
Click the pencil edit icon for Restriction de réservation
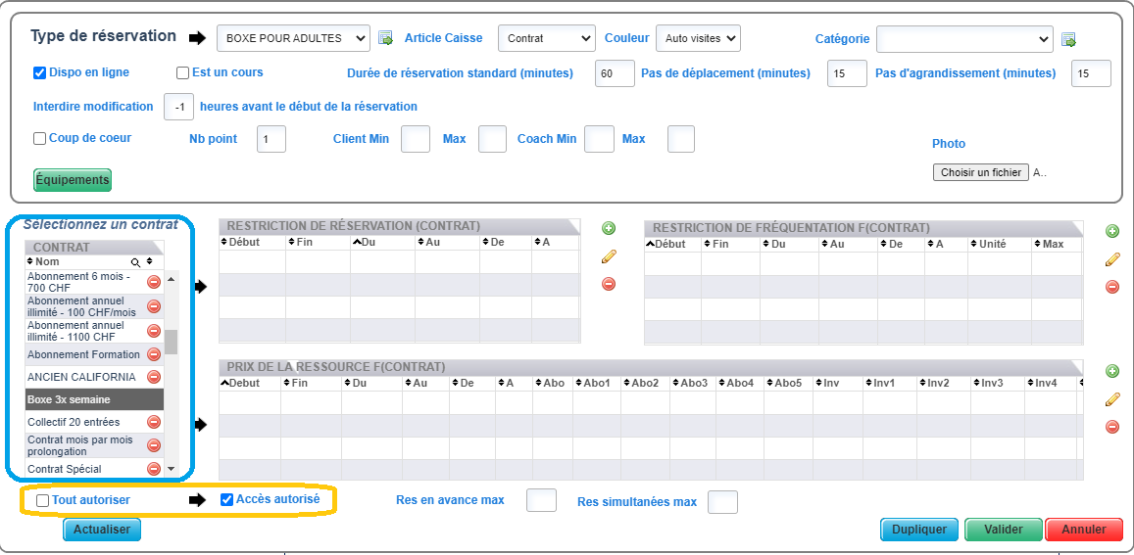tap(609, 257)
